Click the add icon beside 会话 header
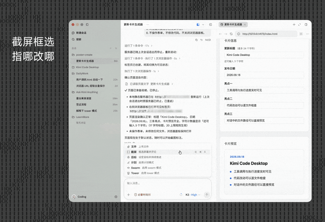The image size is (325, 222). click(111, 48)
